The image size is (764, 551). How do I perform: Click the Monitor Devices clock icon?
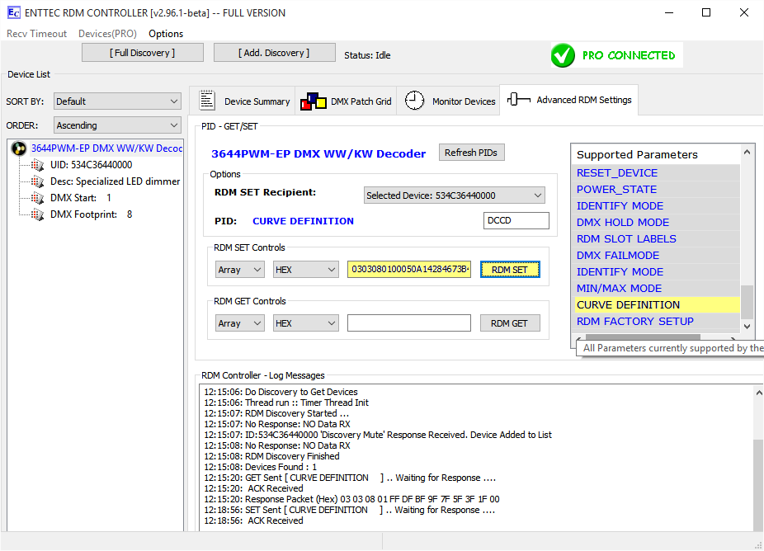coord(414,101)
